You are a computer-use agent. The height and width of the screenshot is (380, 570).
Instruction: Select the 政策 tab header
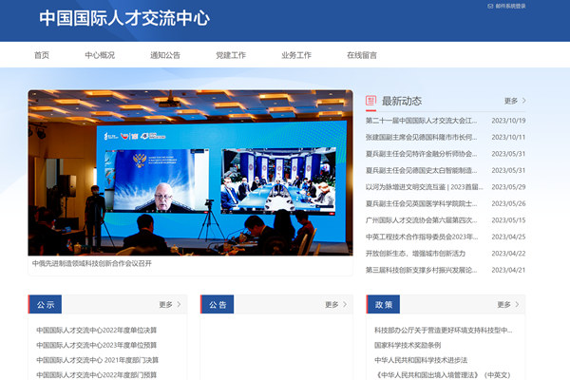384,304
